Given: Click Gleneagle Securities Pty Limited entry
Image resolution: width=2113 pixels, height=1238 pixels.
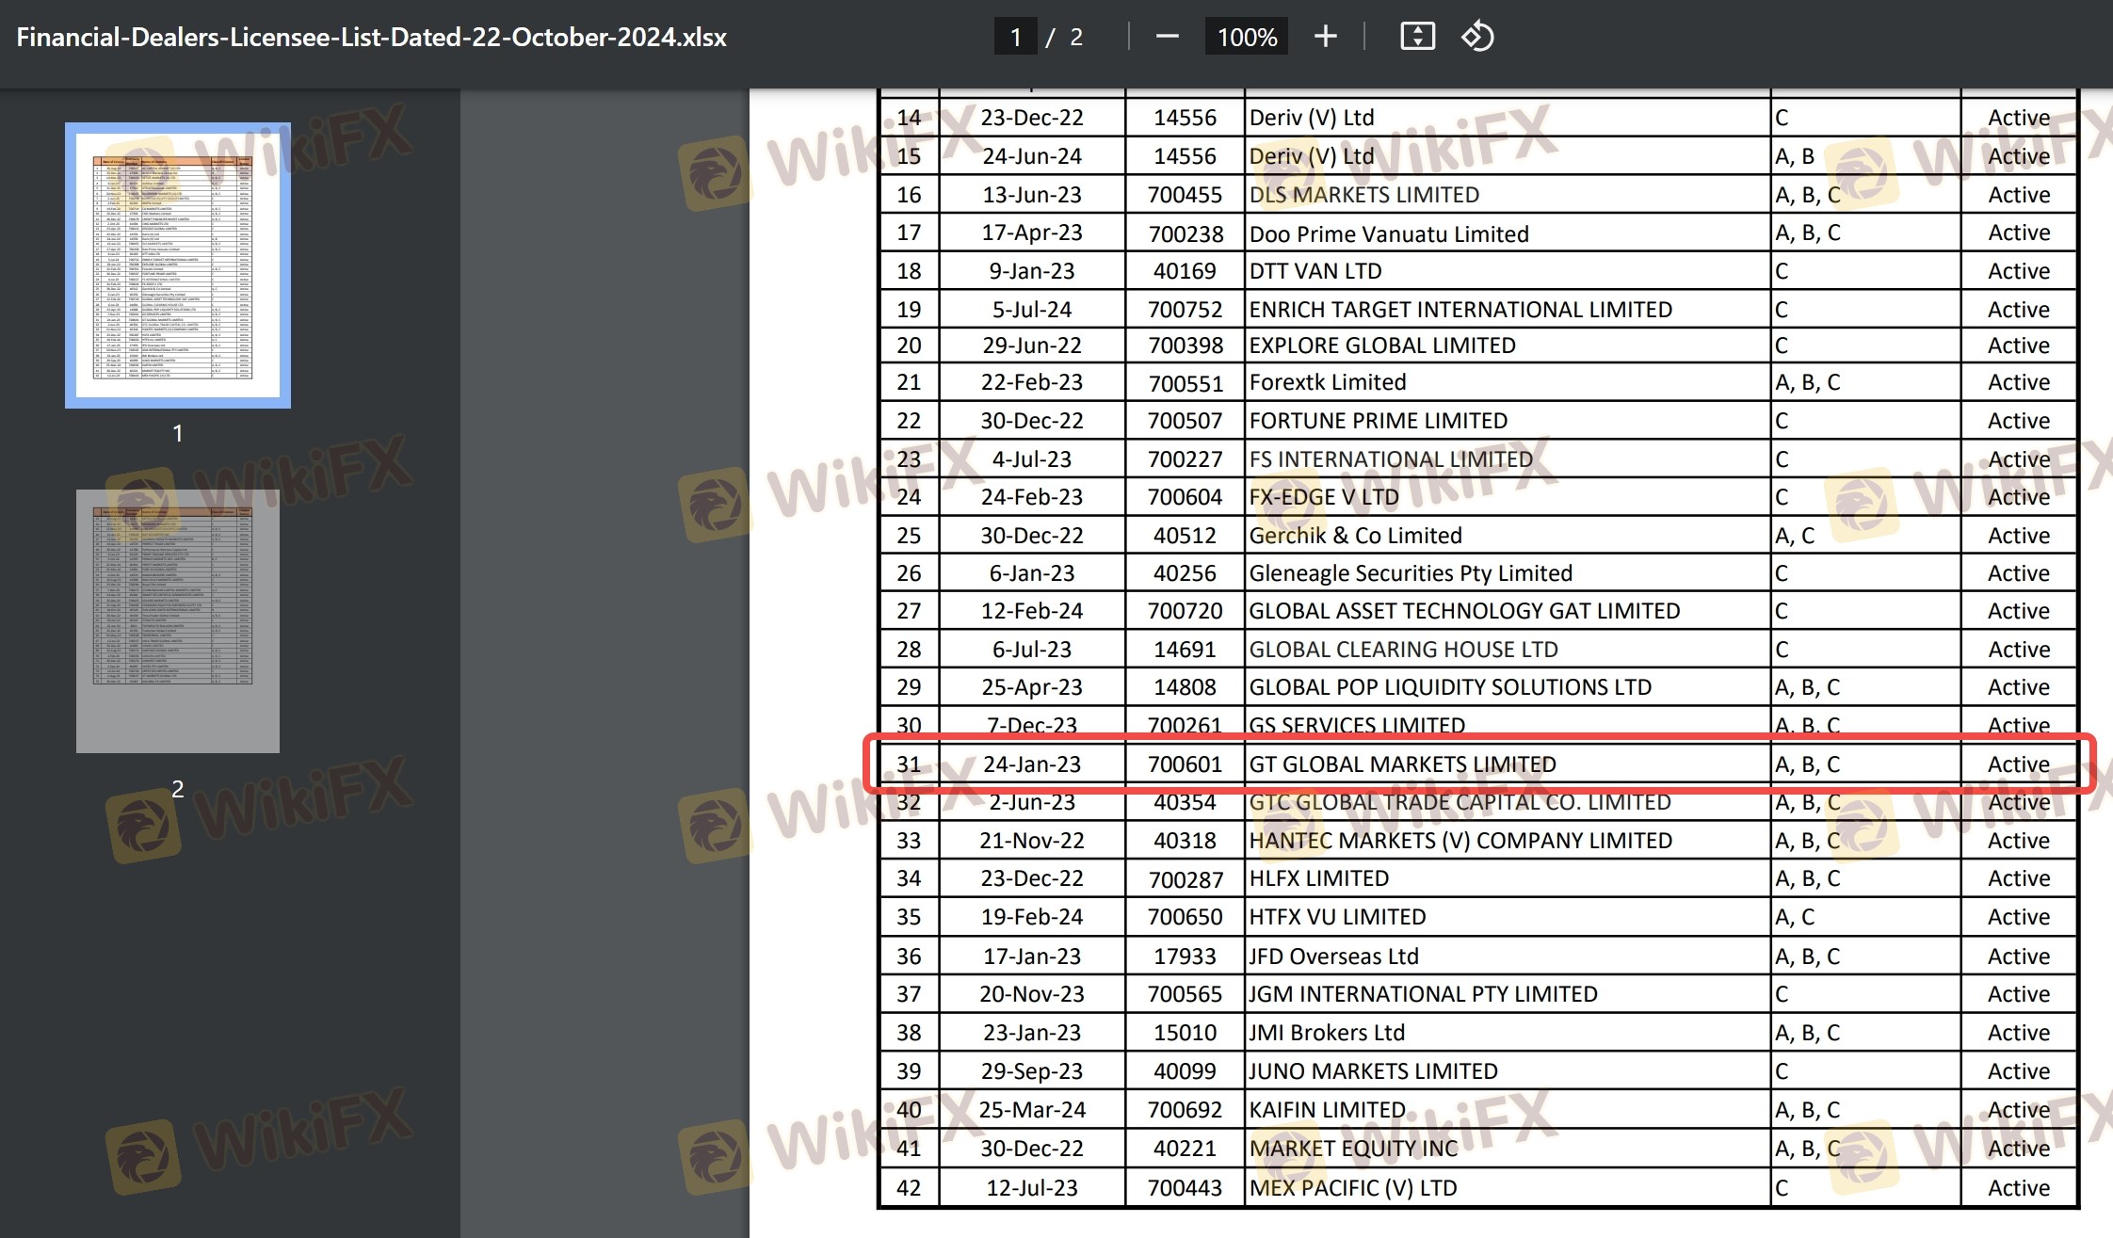Looking at the screenshot, I should click(x=1410, y=573).
